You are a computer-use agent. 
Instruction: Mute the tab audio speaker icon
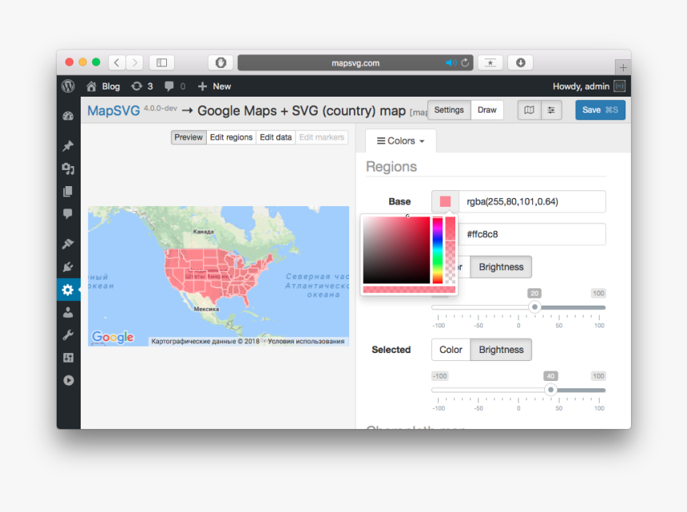pos(450,62)
